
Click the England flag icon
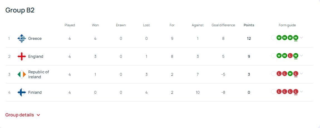(22, 56)
